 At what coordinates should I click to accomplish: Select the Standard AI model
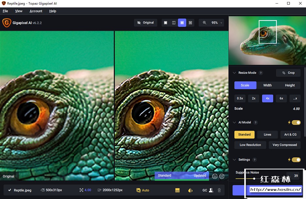(244, 134)
